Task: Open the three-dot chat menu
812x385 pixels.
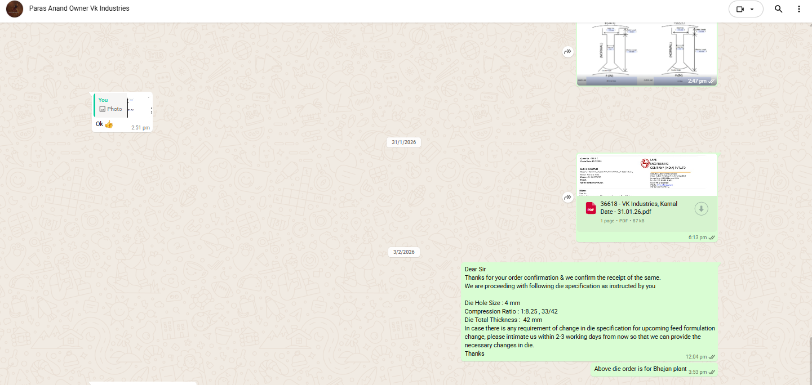Action: click(x=798, y=9)
